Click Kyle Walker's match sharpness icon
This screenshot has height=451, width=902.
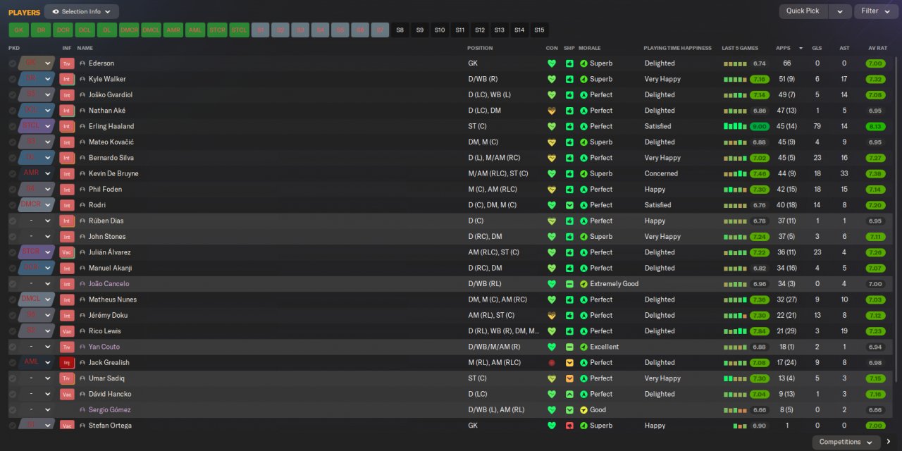[569, 79]
